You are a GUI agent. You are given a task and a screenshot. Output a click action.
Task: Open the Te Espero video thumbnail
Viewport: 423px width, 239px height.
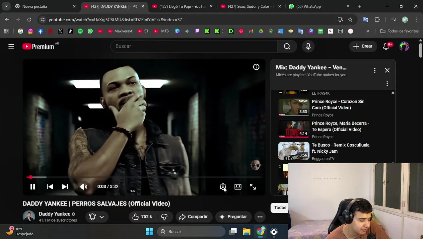click(x=294, y=129)
